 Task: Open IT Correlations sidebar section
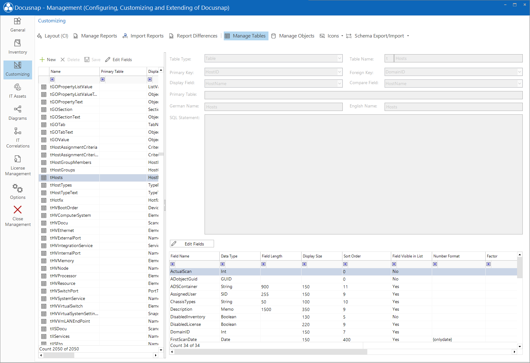pyautogui.click(x=18, y=138)
